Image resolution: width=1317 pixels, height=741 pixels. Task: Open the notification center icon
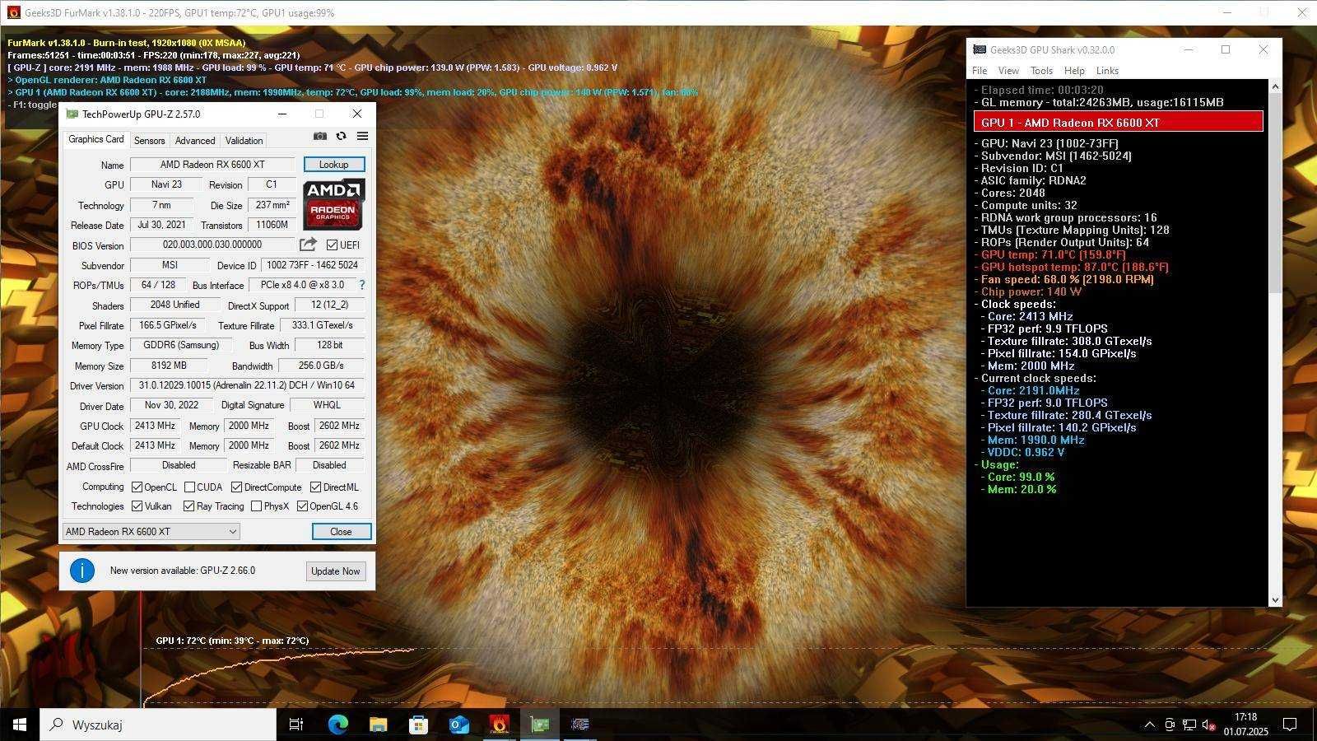(x=1290, y=725)
